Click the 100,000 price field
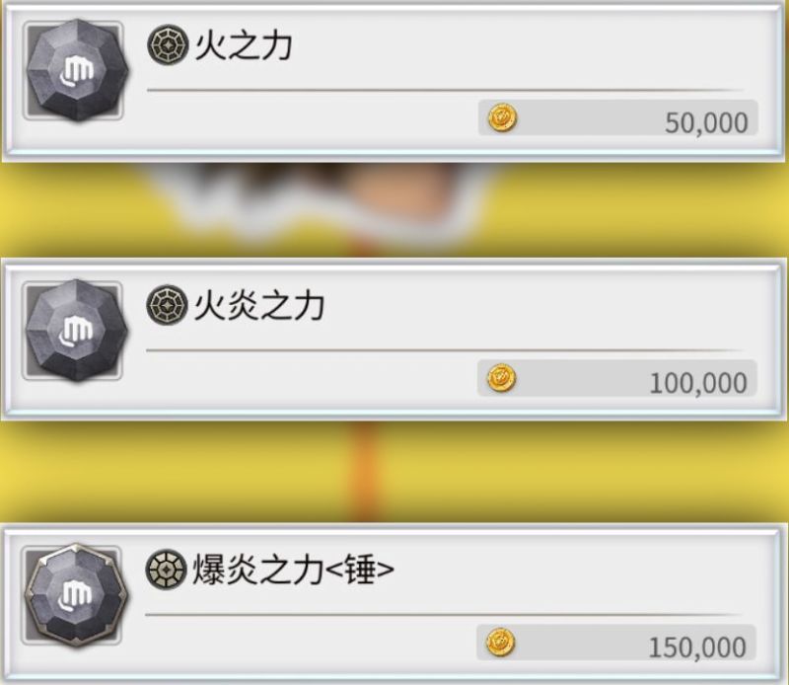 tap(617, 378)
